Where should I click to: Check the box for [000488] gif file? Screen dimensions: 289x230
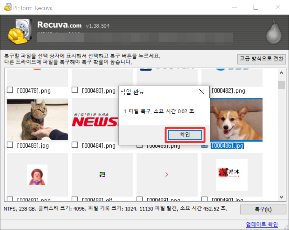[x=75, y=199]
